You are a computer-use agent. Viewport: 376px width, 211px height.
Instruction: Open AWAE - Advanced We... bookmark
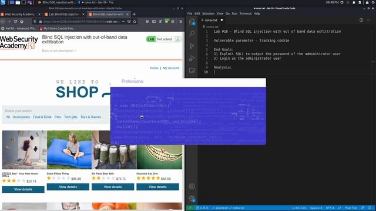click(19, 29)
